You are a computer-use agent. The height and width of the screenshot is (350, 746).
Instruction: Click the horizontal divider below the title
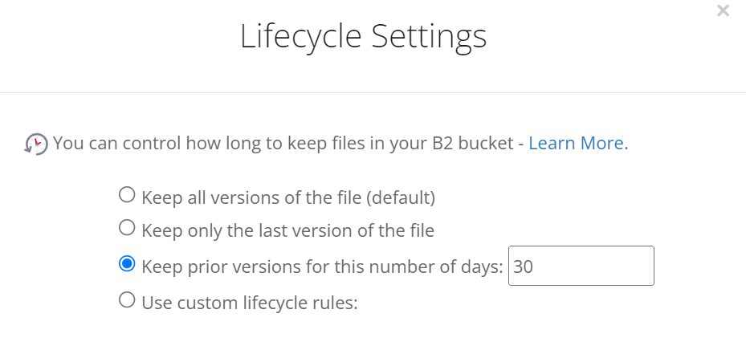point(373,92)
